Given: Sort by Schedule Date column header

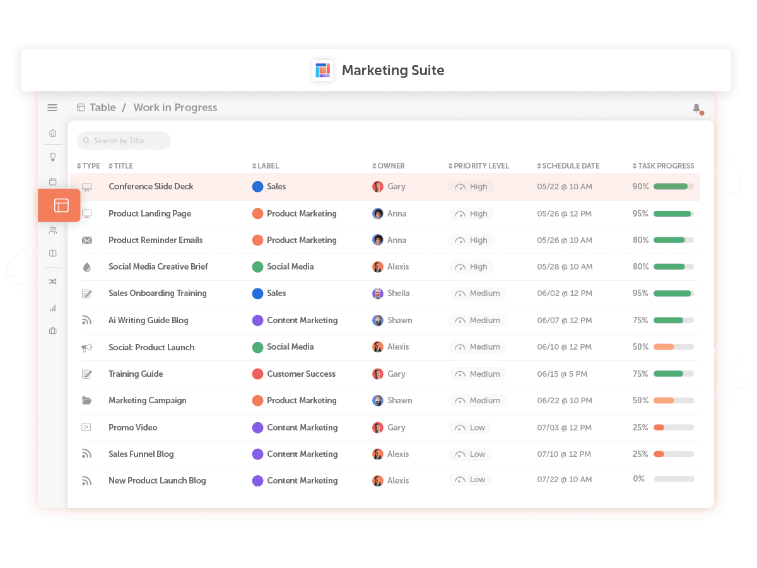Looking at the screenshot, I should click(568, 166).
